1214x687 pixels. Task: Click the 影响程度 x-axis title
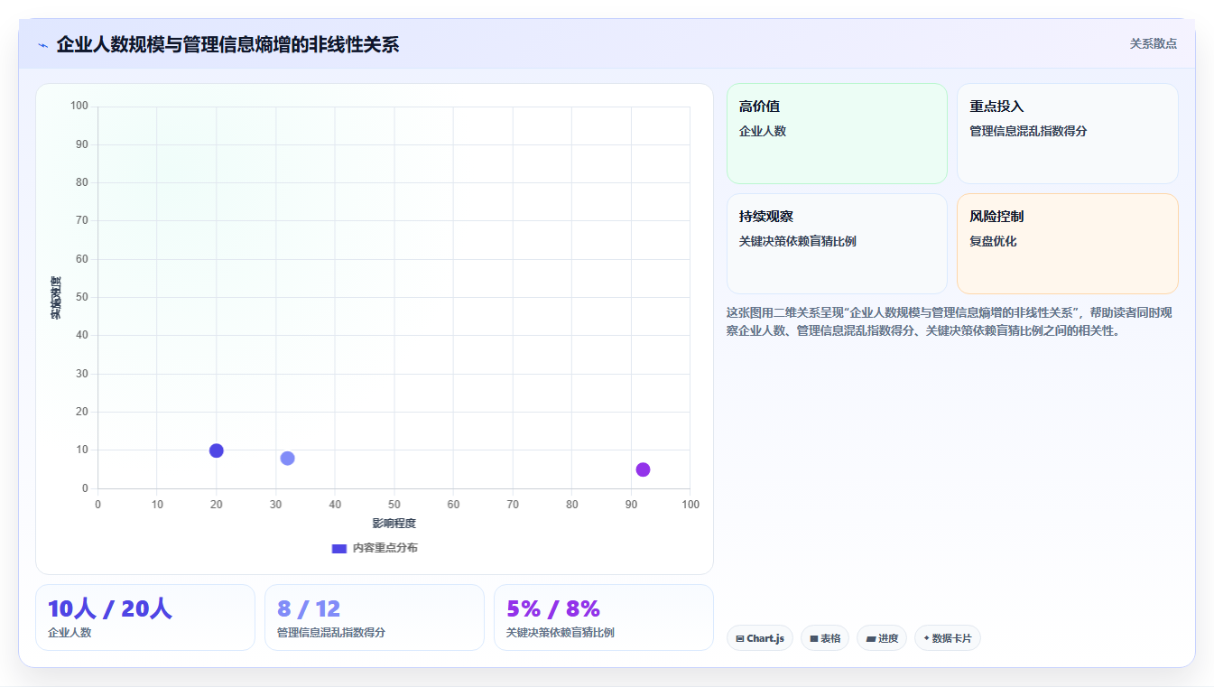click(x=394, y=524)
